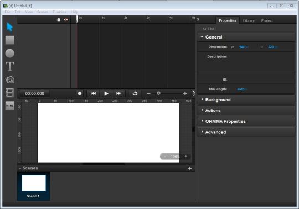The image size is (299, 209).
Task: Add a new scene with plus icon
Action: pyautogui.click(x=190, y=168)
